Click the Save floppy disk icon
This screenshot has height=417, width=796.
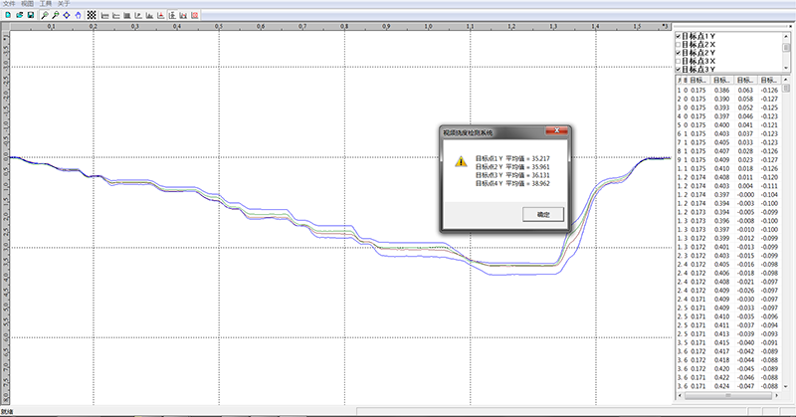[31, 15]
